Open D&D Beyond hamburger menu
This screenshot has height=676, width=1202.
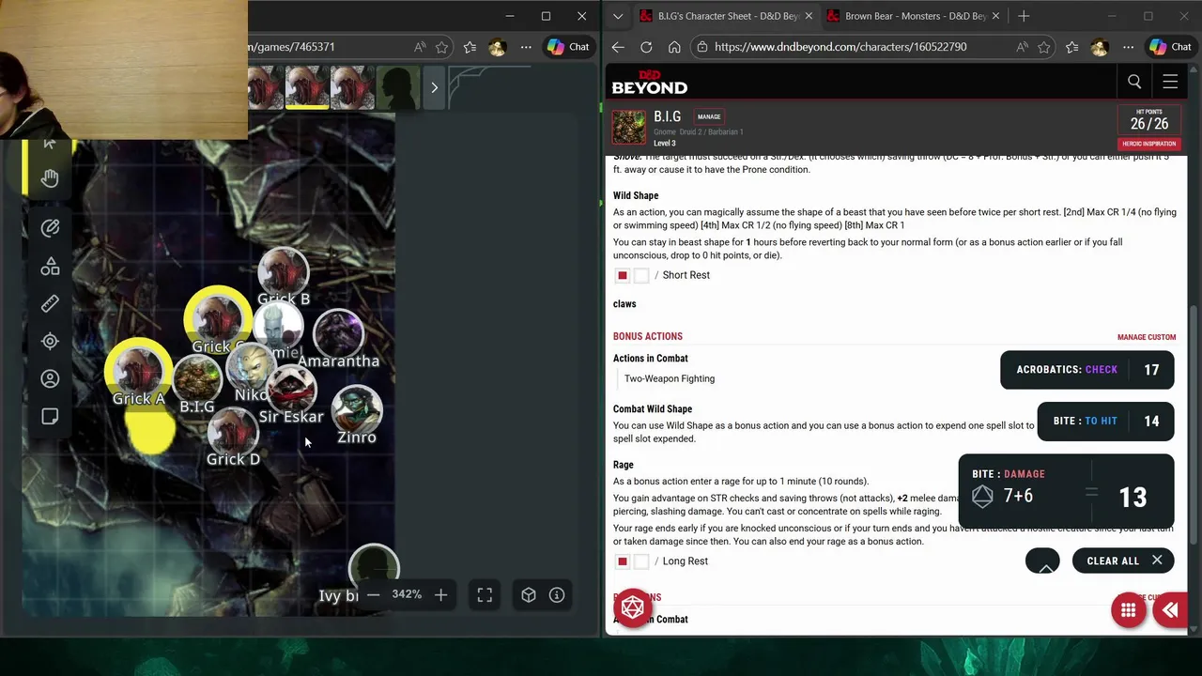(x=1170, y=82)
